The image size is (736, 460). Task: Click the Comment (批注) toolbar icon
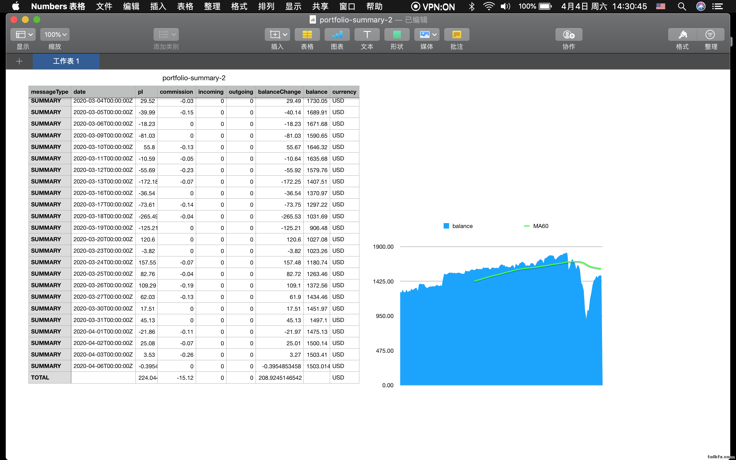pos(457,34)
